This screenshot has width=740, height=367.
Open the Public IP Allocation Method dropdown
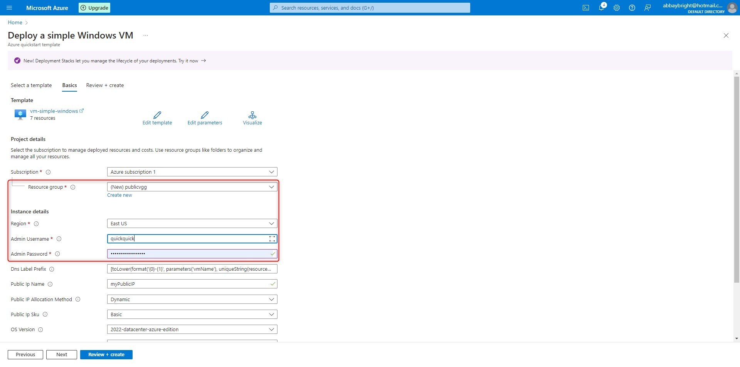pyautogui.click(x=192, y=299)
